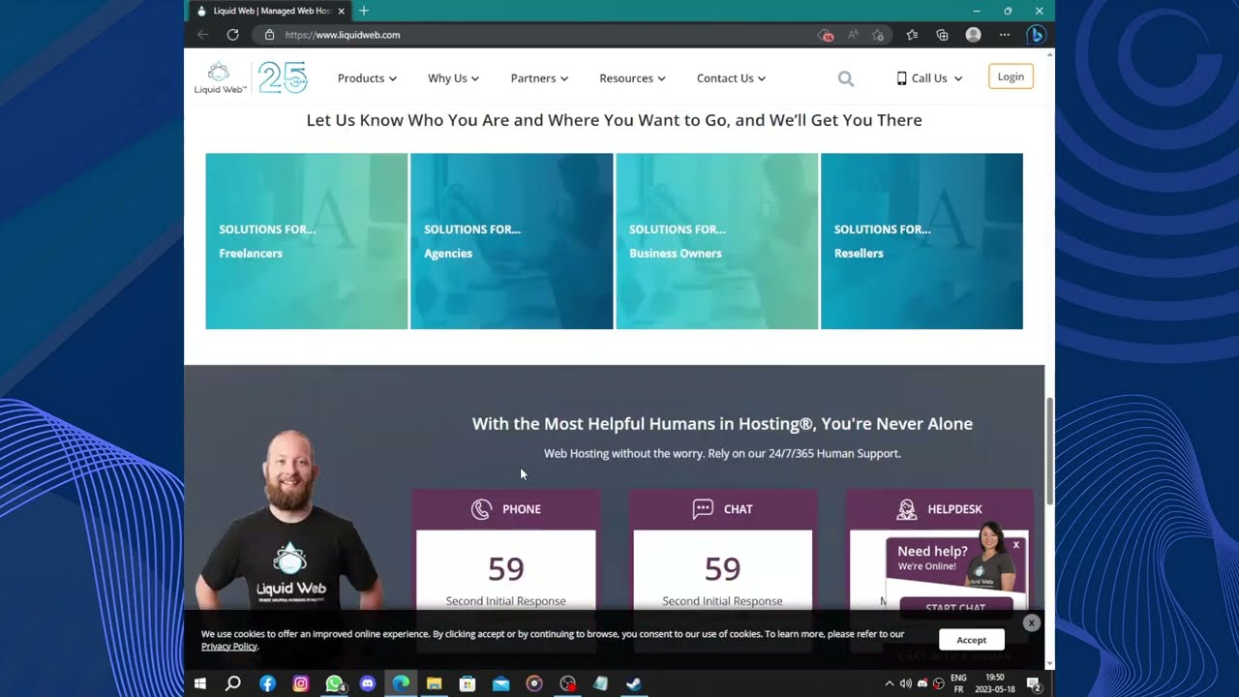The height and width of the screenshot is (697, 1239).
Task: Click the 25 years anniversary badge
Action: (x=283, y=77)
